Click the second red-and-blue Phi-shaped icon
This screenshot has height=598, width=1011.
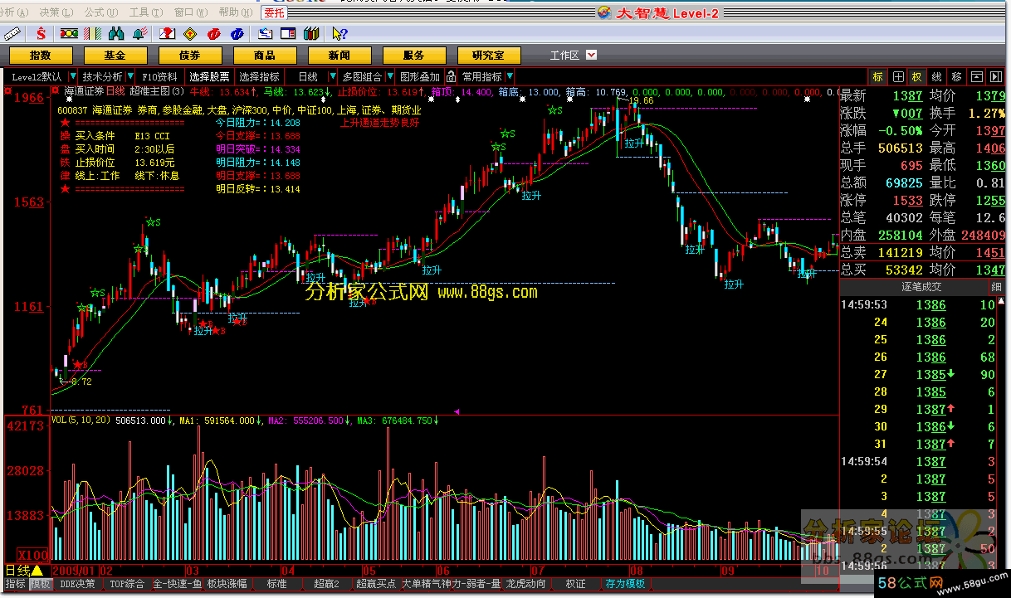pos(237,34)
